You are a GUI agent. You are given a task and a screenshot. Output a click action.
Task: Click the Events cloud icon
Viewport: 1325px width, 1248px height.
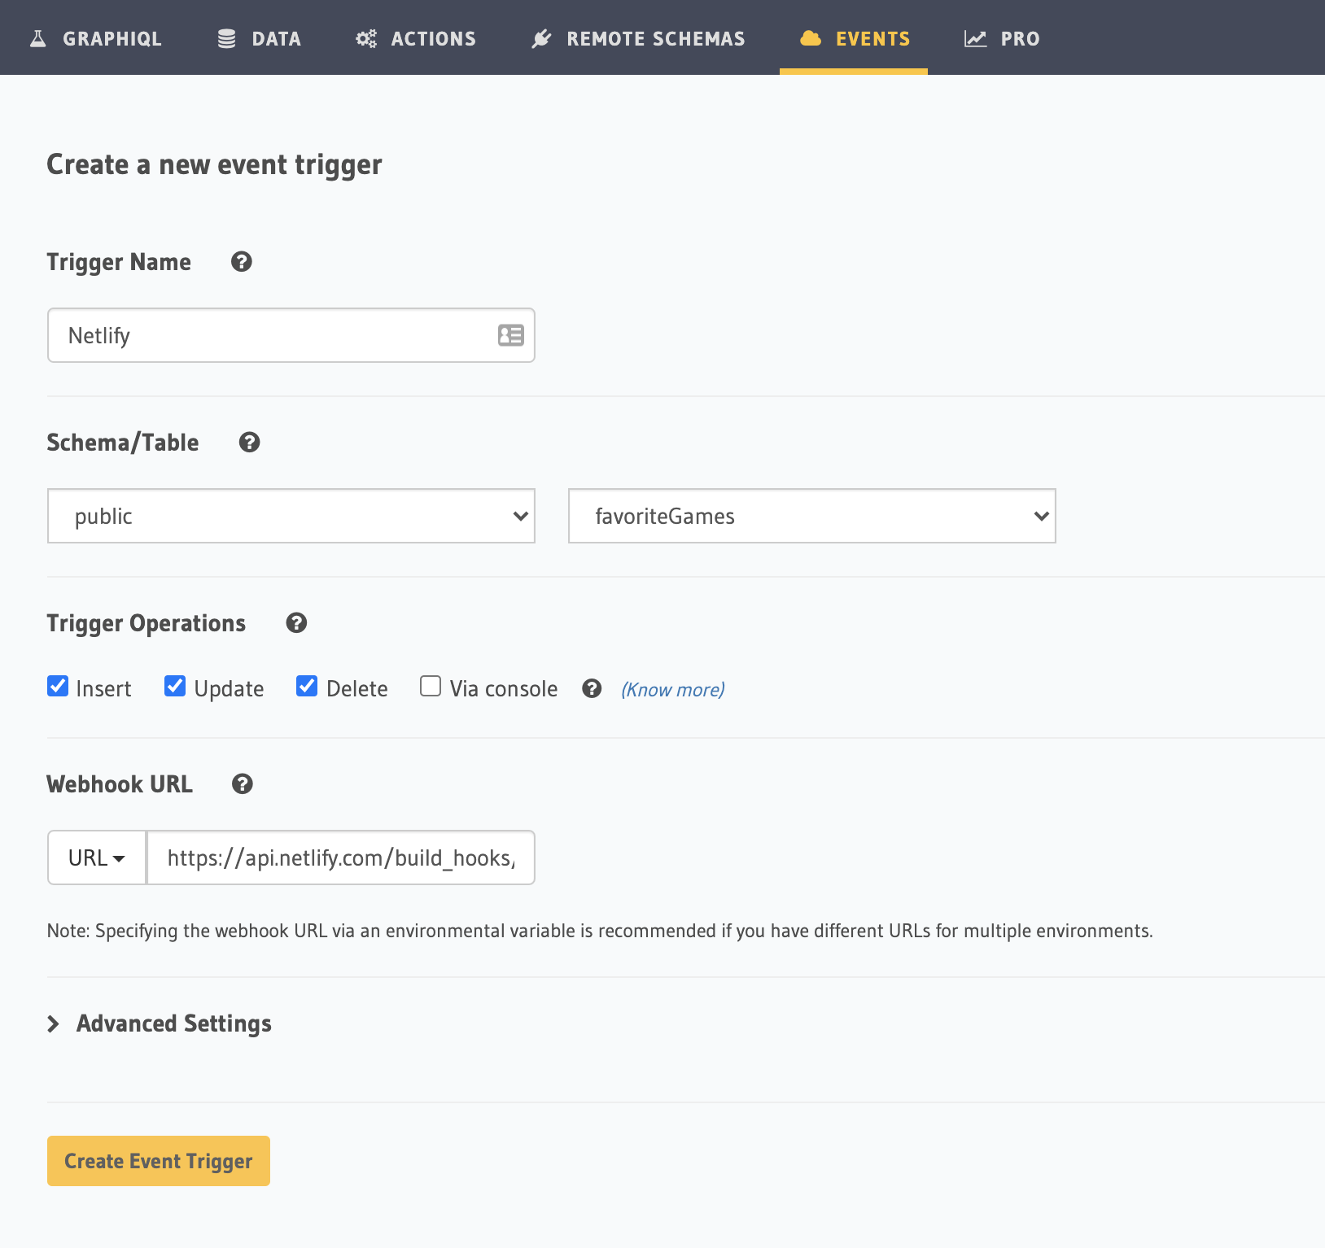click(x=811, y=37)
